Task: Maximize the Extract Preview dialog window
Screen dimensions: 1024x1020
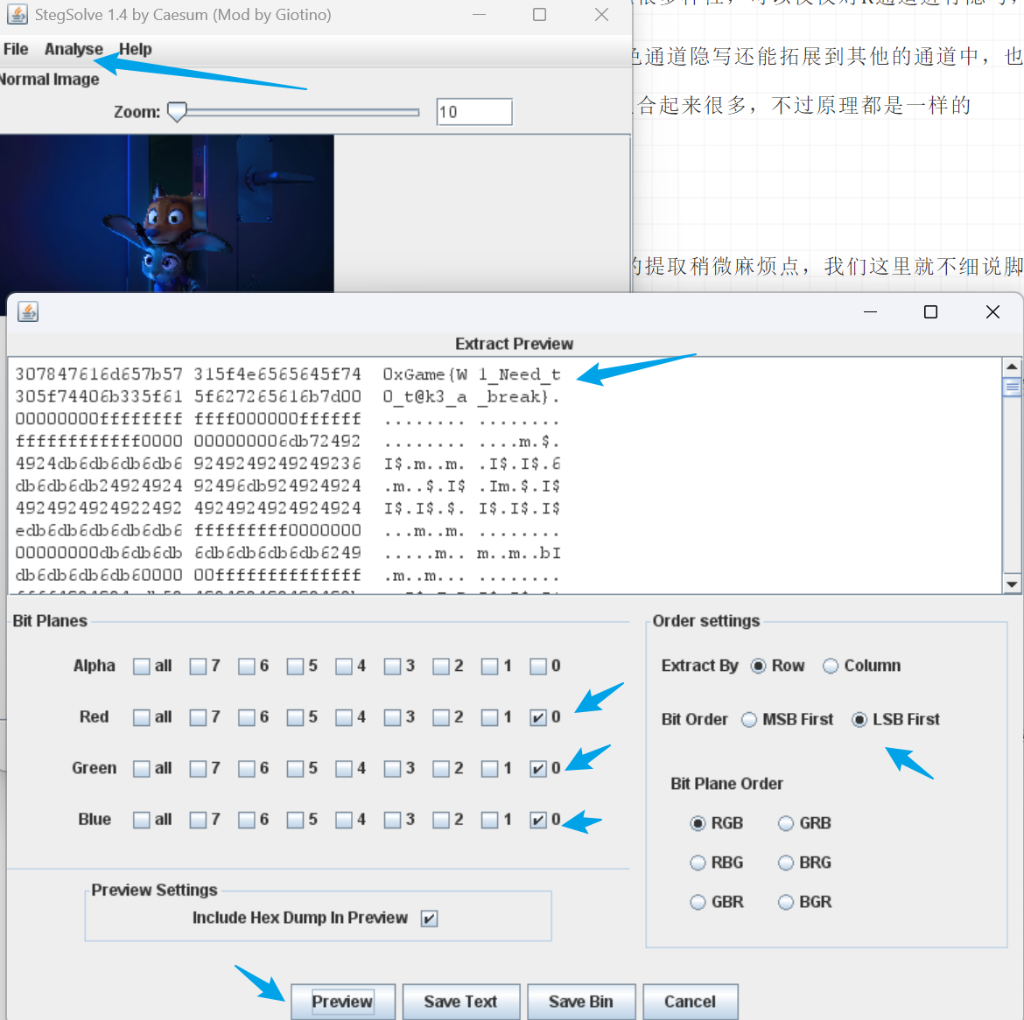Action: [930, 312]
